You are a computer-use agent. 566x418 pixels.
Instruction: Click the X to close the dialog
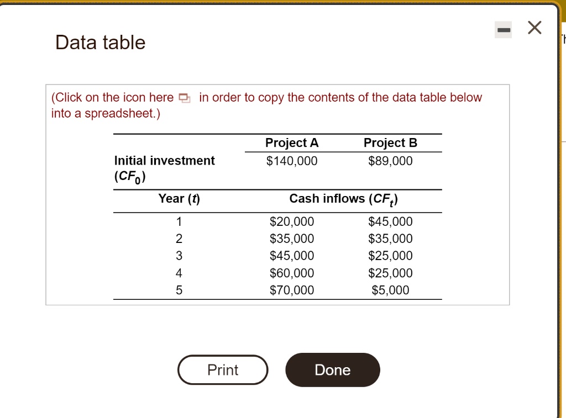tap(533, 28)
